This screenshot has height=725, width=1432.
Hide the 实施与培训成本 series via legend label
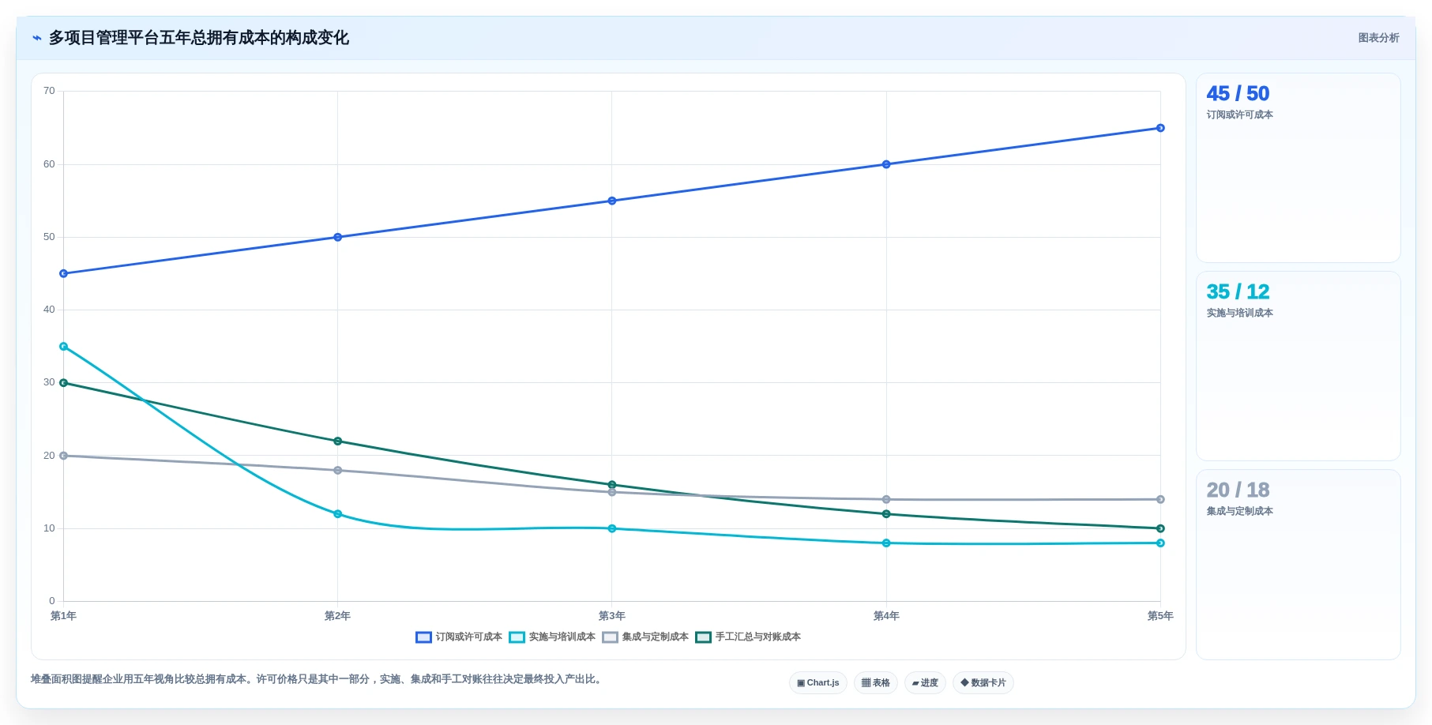click(562, 637)
